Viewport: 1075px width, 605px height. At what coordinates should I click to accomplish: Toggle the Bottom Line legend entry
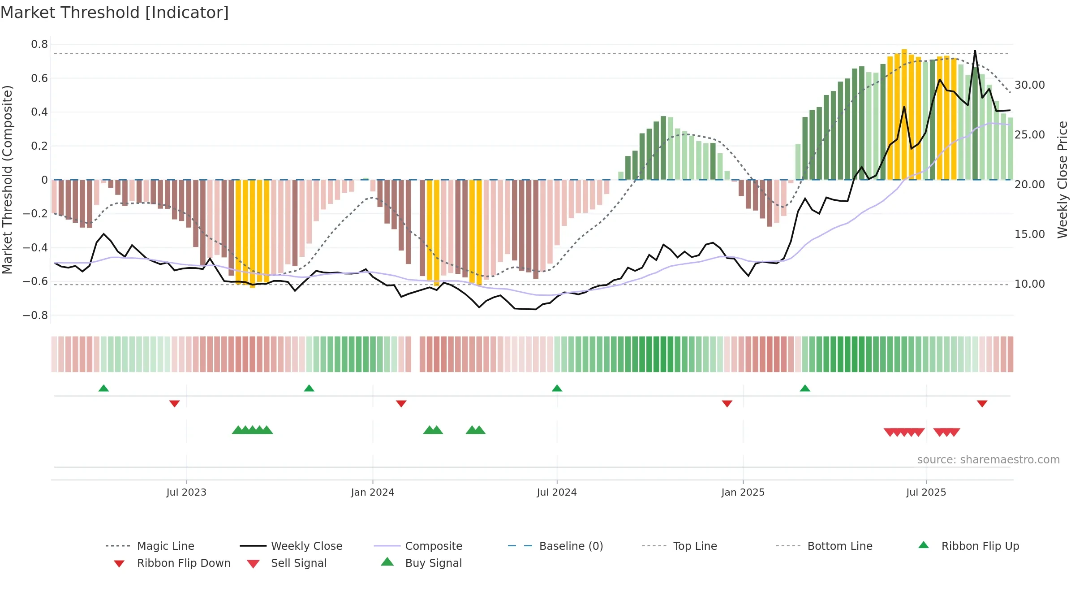[824, 546]
